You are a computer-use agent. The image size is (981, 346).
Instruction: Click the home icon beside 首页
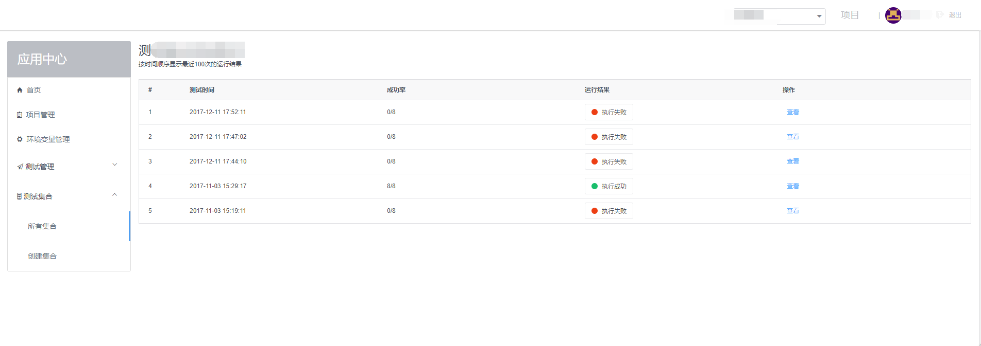click(x=20, y=90)
